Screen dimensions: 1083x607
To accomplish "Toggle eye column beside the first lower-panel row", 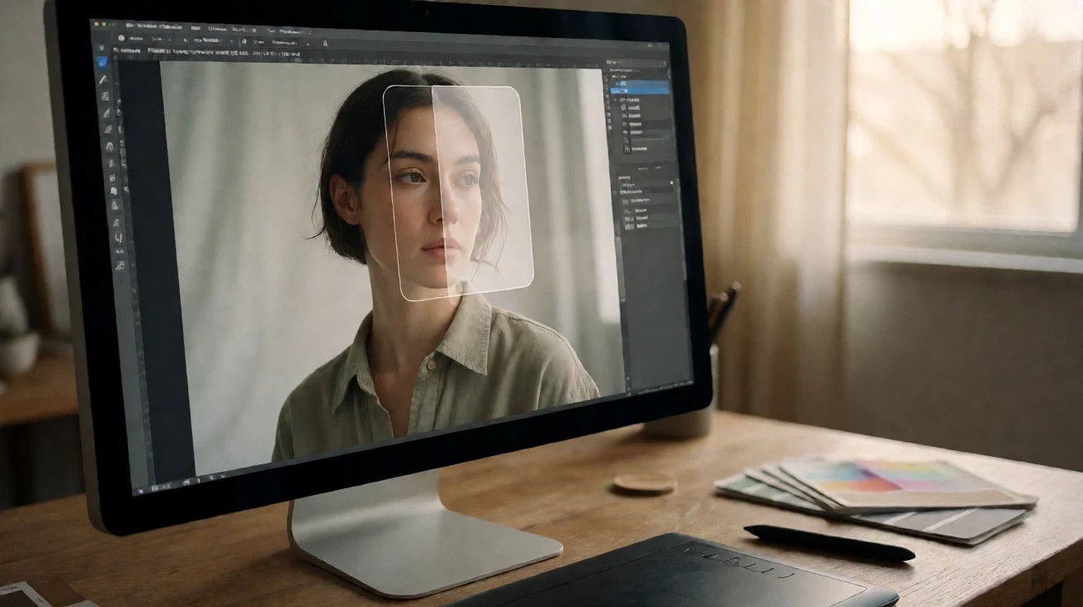I will 615,191.
